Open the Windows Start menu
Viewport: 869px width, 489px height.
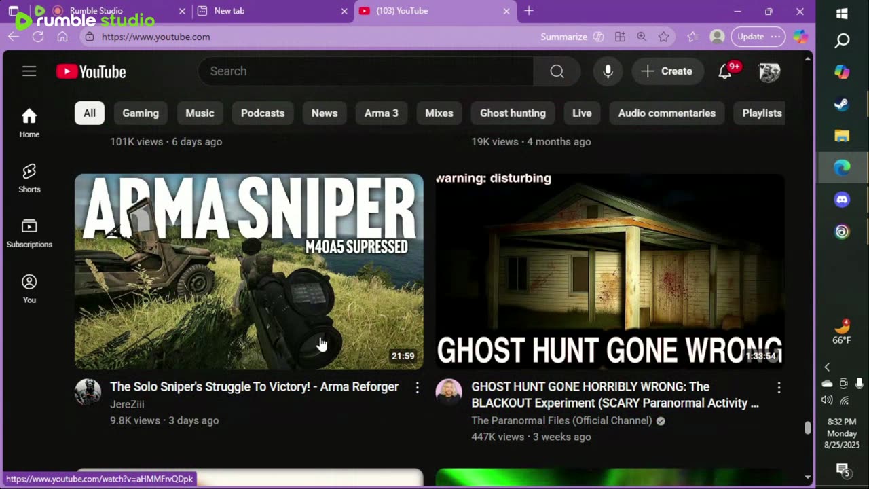842,14
